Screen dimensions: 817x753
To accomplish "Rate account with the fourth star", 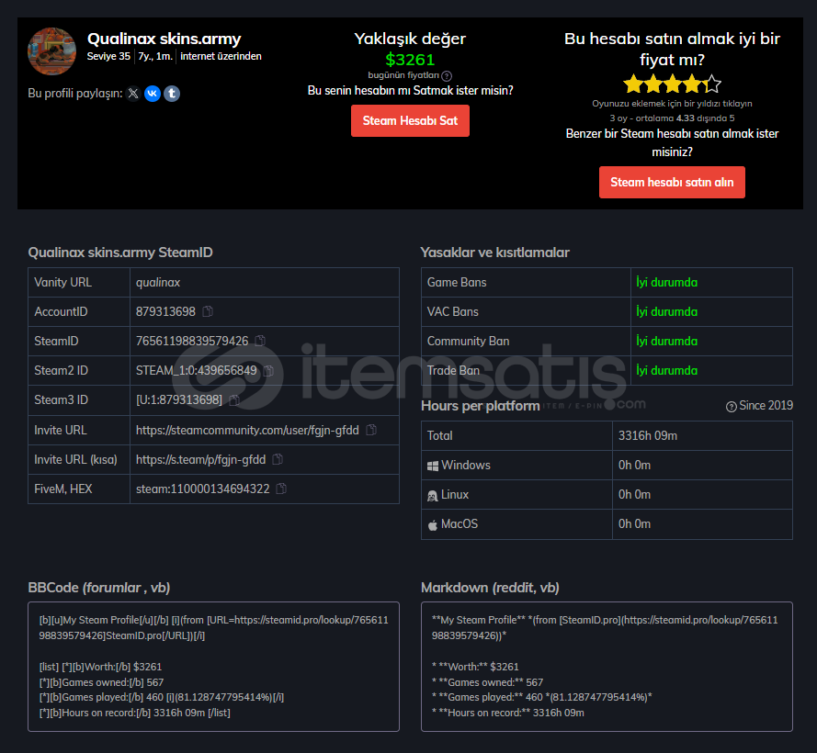I will tap(692, 84).
